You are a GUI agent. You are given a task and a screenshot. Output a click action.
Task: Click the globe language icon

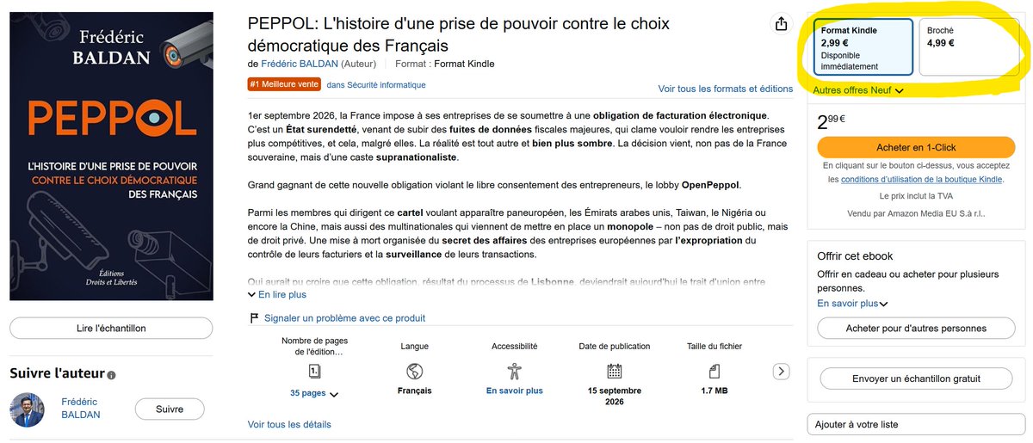point(415,372)
